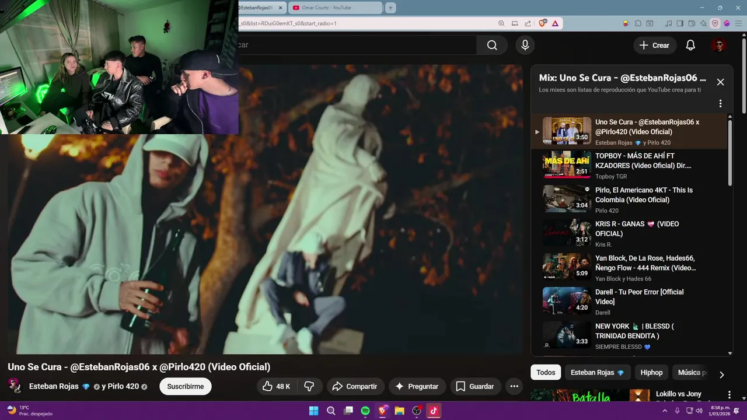Open taskbar volume speaker control
Image resolution: width=747 pixels, height=420 pixels.
pos(699,411)
